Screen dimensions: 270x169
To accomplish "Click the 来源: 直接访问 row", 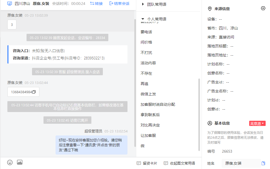I will (221, 37).
